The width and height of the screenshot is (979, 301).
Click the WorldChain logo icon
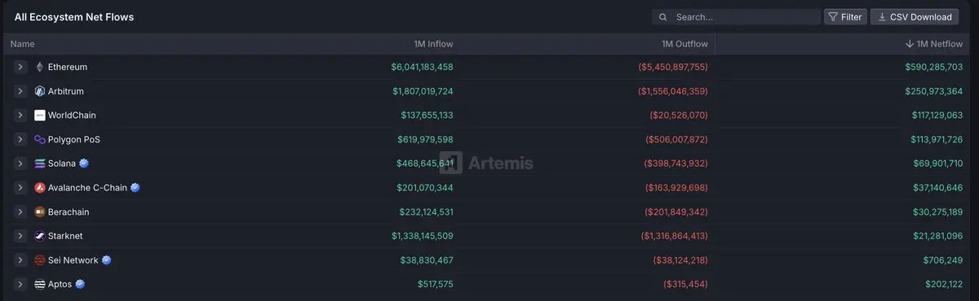(40, 116)
